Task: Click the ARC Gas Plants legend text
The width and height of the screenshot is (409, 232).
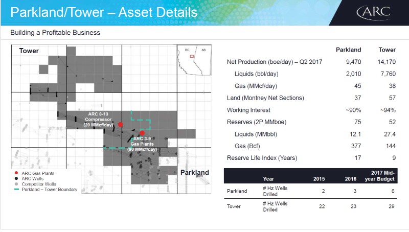Action: [x=38, y=173]
